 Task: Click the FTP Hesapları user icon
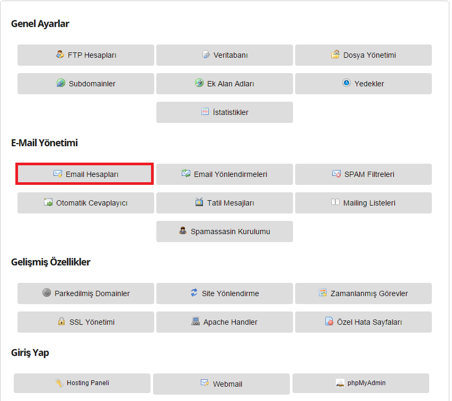(60, 55)
